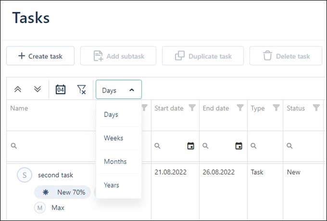Click the New 70% progress badge
The image size is (327, 221).
[63, 192]
